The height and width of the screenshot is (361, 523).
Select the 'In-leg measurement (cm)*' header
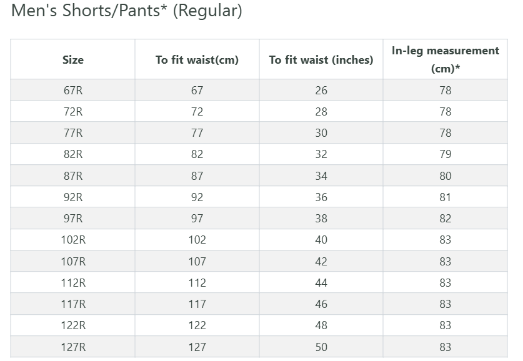click(445, 59)
